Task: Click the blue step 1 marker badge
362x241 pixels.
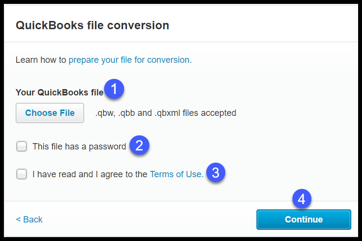Action: point(114,89)
